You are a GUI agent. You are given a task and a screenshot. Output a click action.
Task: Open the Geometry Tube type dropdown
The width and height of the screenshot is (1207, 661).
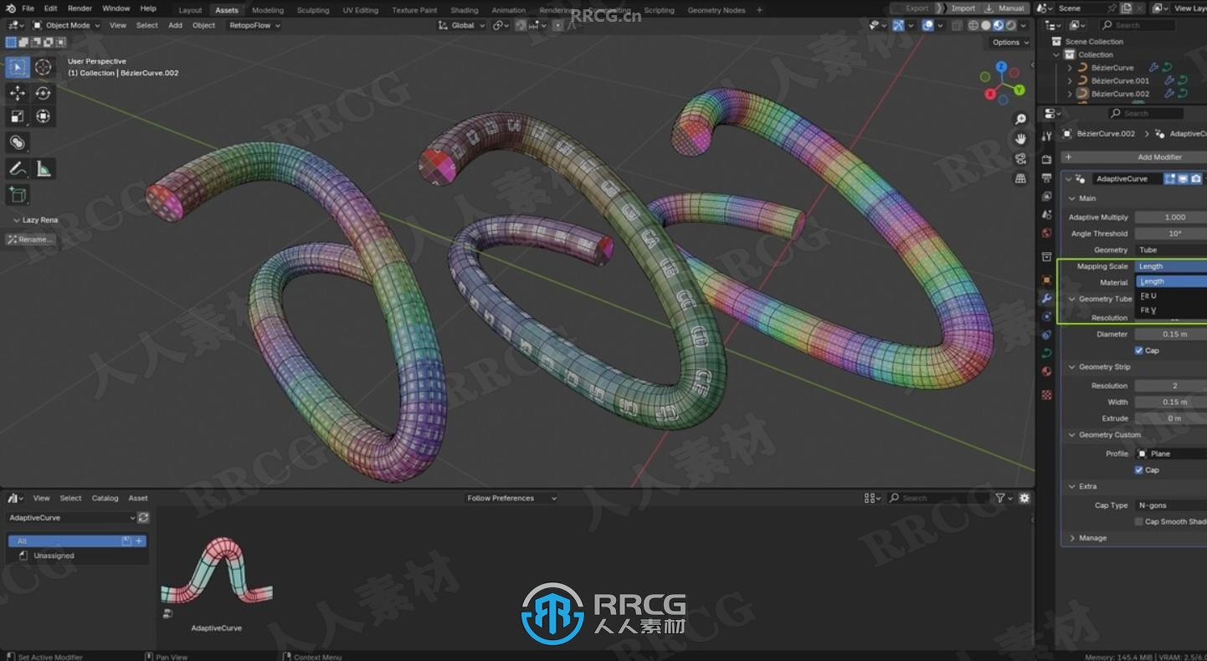click(x=1171, y=250)
